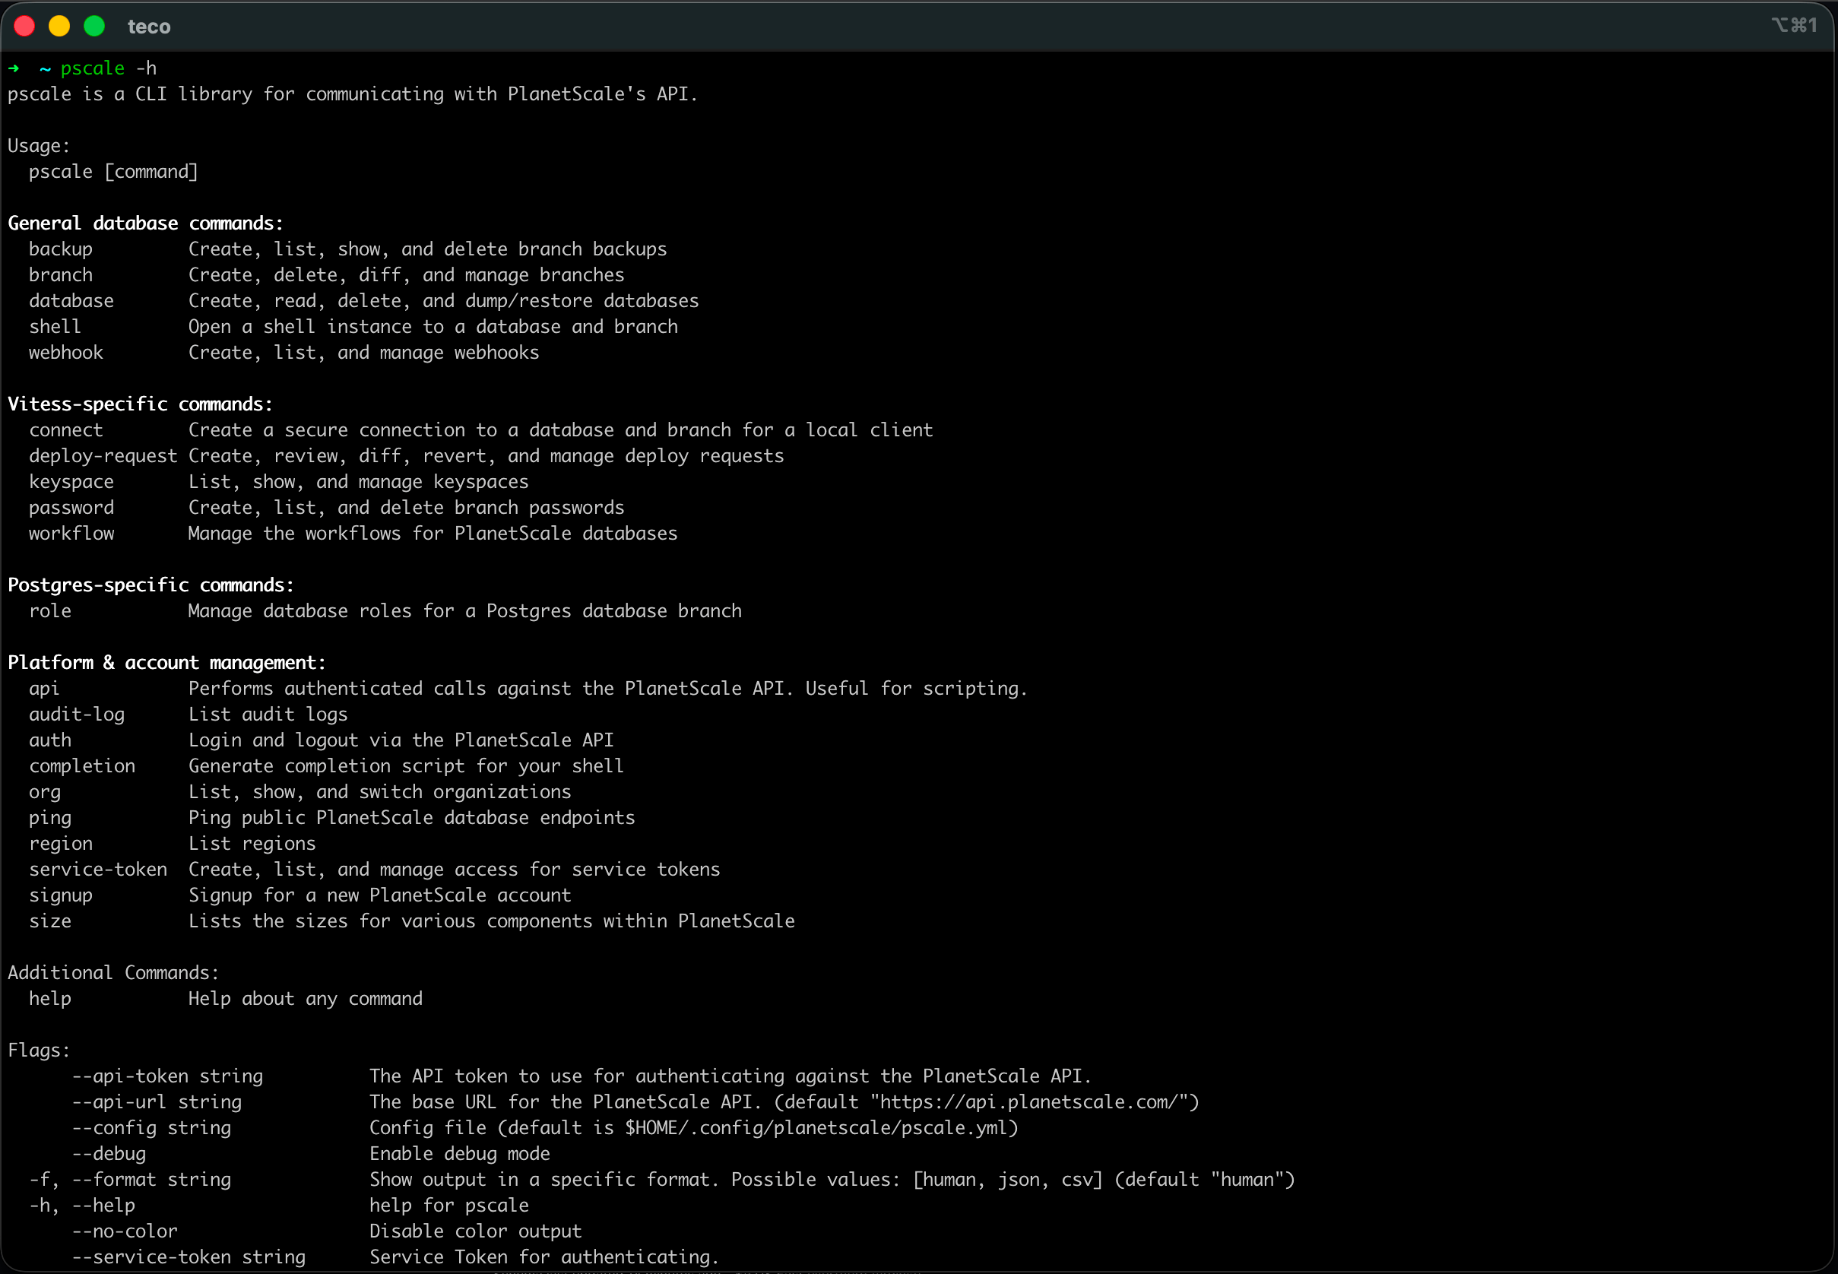
Task: Click the 'pscale [command]' usage text
Action: 113,172
